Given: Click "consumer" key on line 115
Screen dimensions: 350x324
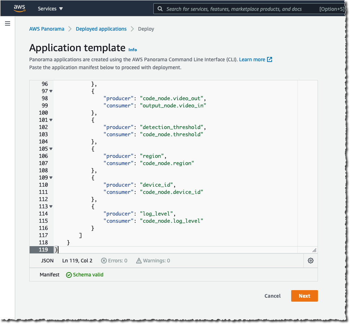Looking at the screenshot, I should 118,221.
